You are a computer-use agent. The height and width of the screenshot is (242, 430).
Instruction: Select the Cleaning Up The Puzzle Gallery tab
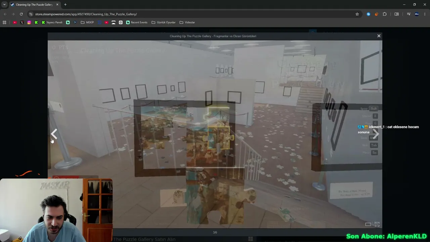tap(34, 5)
